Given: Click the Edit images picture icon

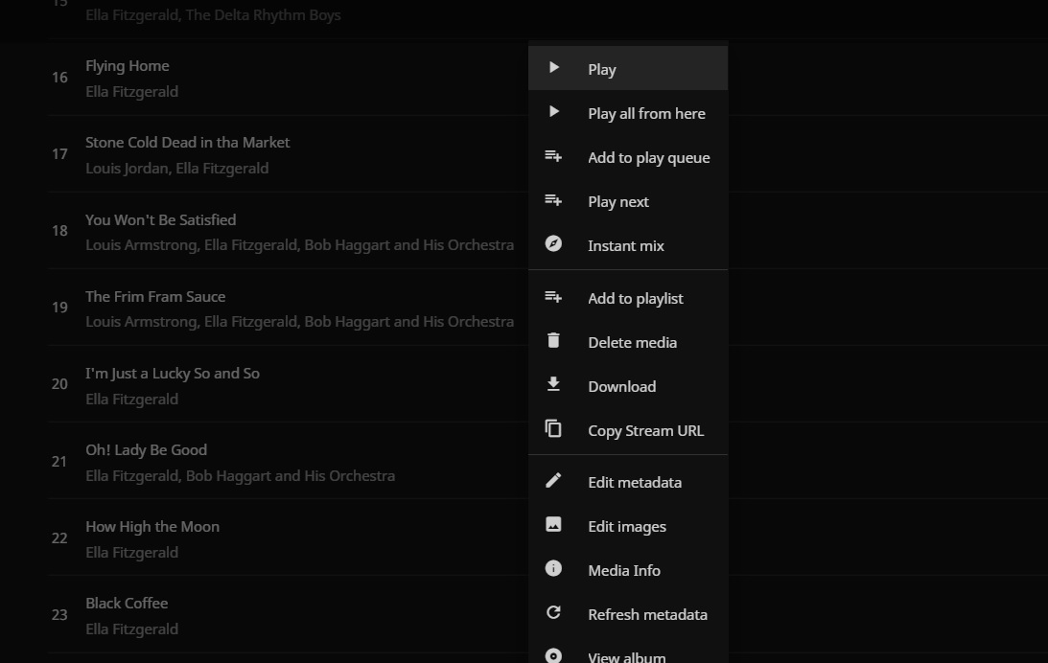Looking at the screenshot, I should (x=553, y=524).
